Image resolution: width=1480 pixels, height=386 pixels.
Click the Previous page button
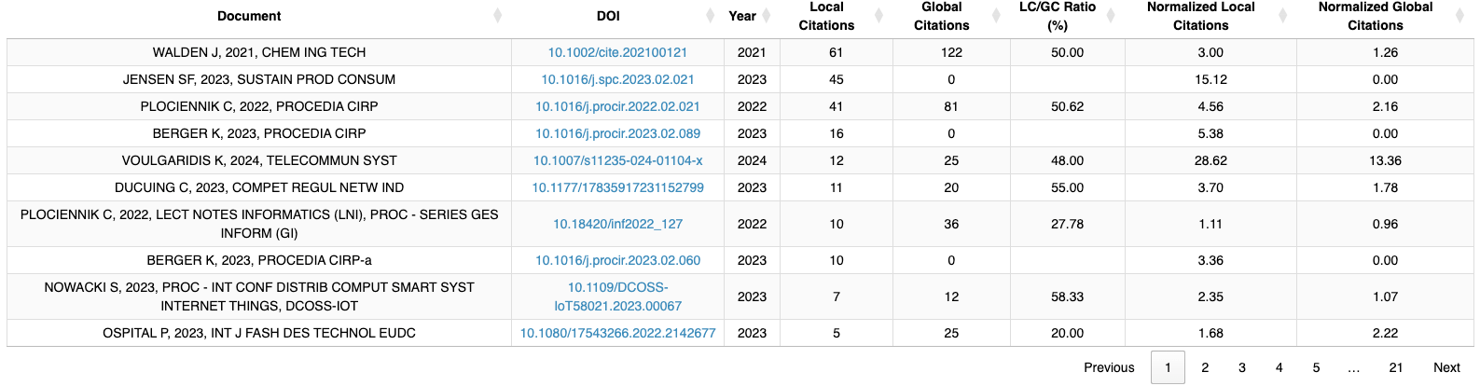click(x=1109, y=367)
